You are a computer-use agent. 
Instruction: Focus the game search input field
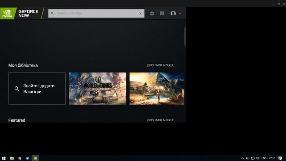tap(96, 13)
